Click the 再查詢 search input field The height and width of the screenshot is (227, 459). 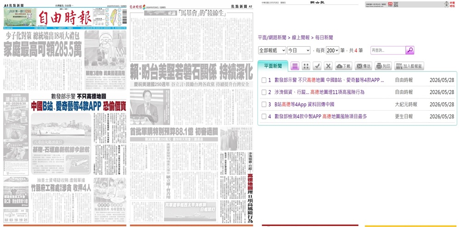pyautogui.click(x=388, y=50)
